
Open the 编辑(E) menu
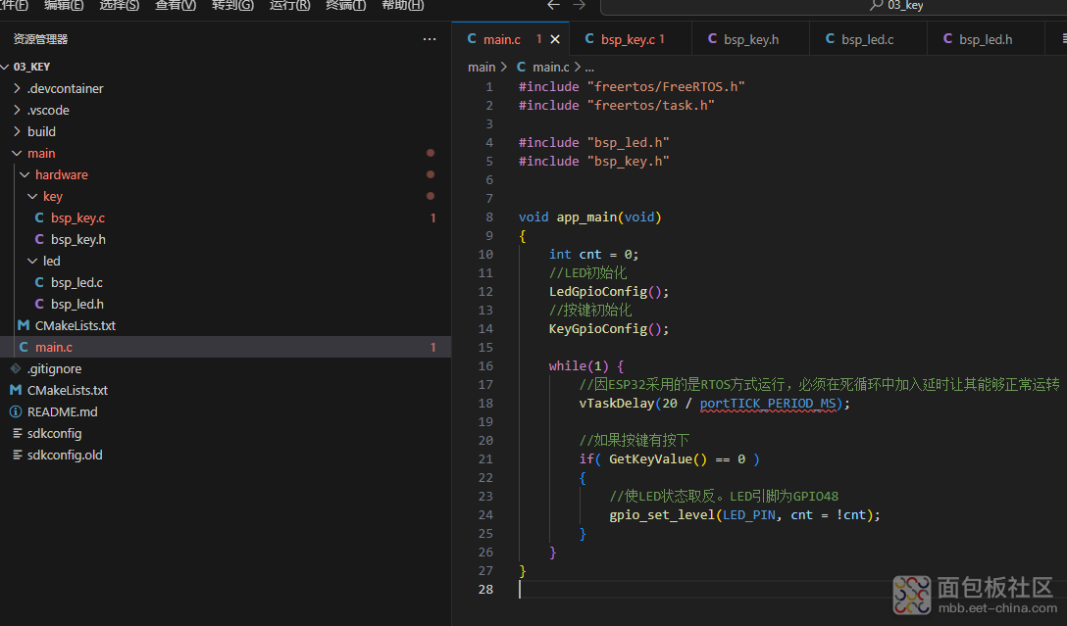pos(64,6)
